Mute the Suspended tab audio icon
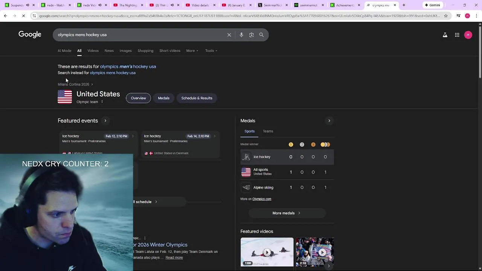The height and width of the screenshot is (271, 482). [27, 5]
